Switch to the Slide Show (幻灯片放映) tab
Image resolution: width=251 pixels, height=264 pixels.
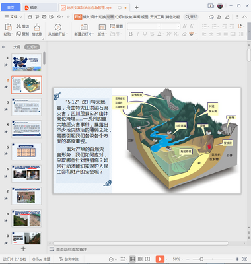tap(124, 17)
